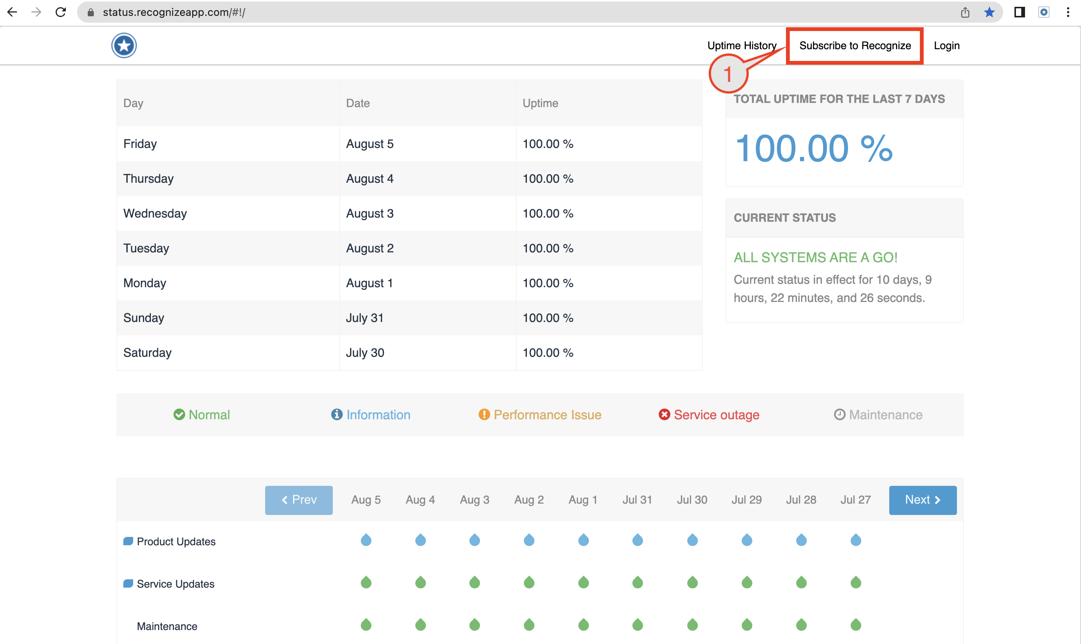1081x644 pixels.
Task: Select the Jul 27 date column header
Action: [856, 500]
